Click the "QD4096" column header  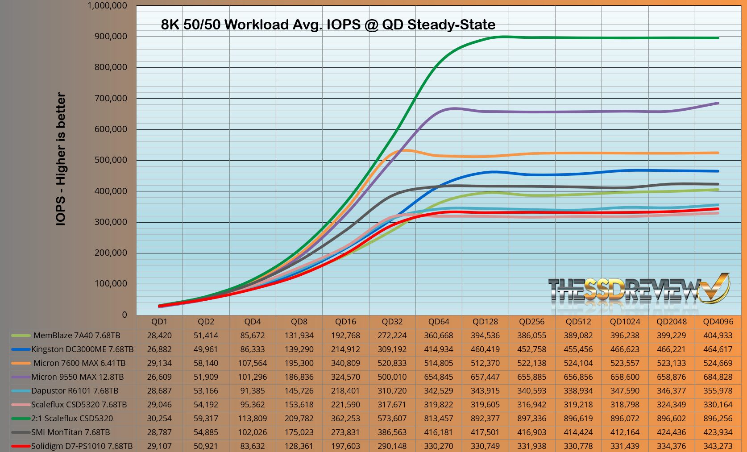[718, 322]
